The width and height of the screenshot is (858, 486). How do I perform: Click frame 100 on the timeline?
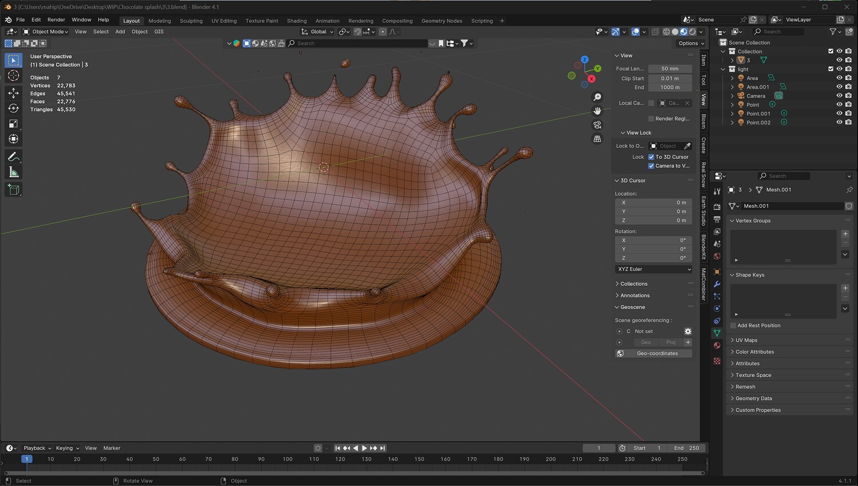click(288, 459)
